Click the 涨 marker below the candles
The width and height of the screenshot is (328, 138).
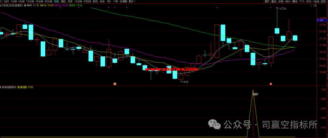(x=271, y=84)
